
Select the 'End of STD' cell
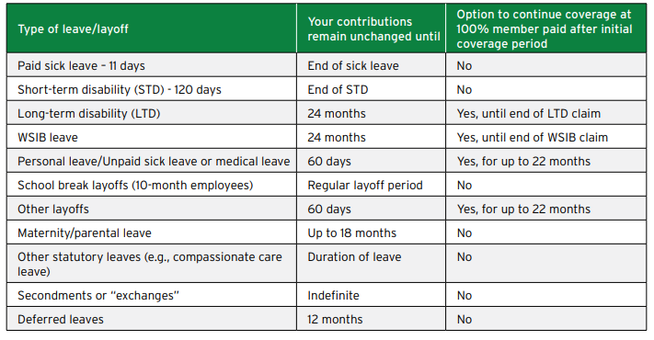click(372, 89)
